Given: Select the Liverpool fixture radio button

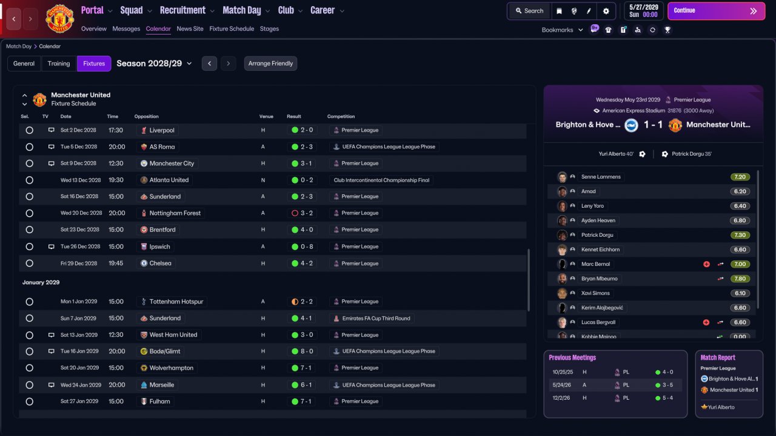Looking at the screenshot, I should (29, 130).
